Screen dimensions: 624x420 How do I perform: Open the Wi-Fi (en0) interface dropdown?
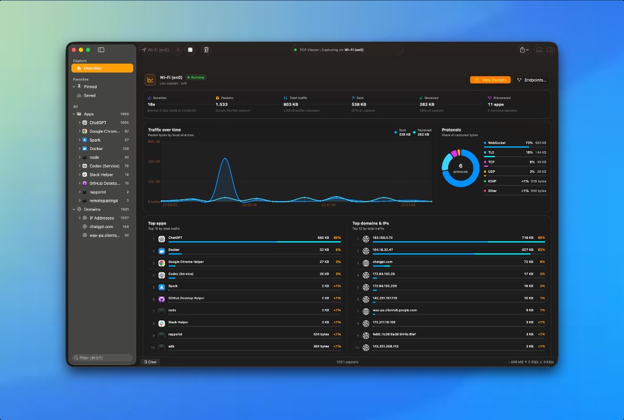point(161,50)
